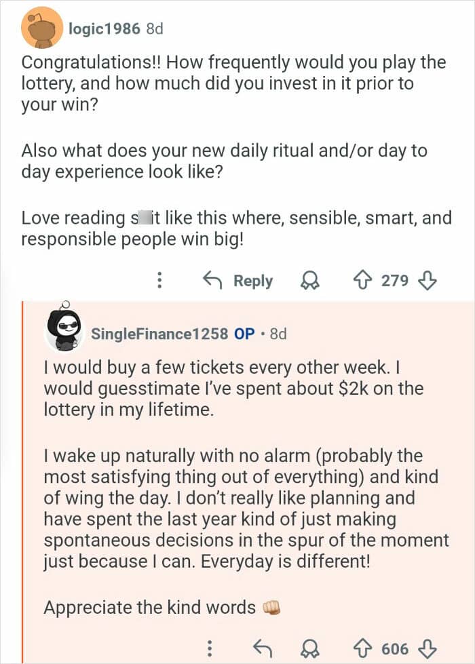Open the logic1986 profile username link

pos(104,28)
